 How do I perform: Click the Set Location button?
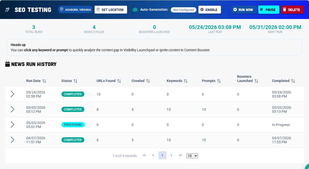point(111,10)
